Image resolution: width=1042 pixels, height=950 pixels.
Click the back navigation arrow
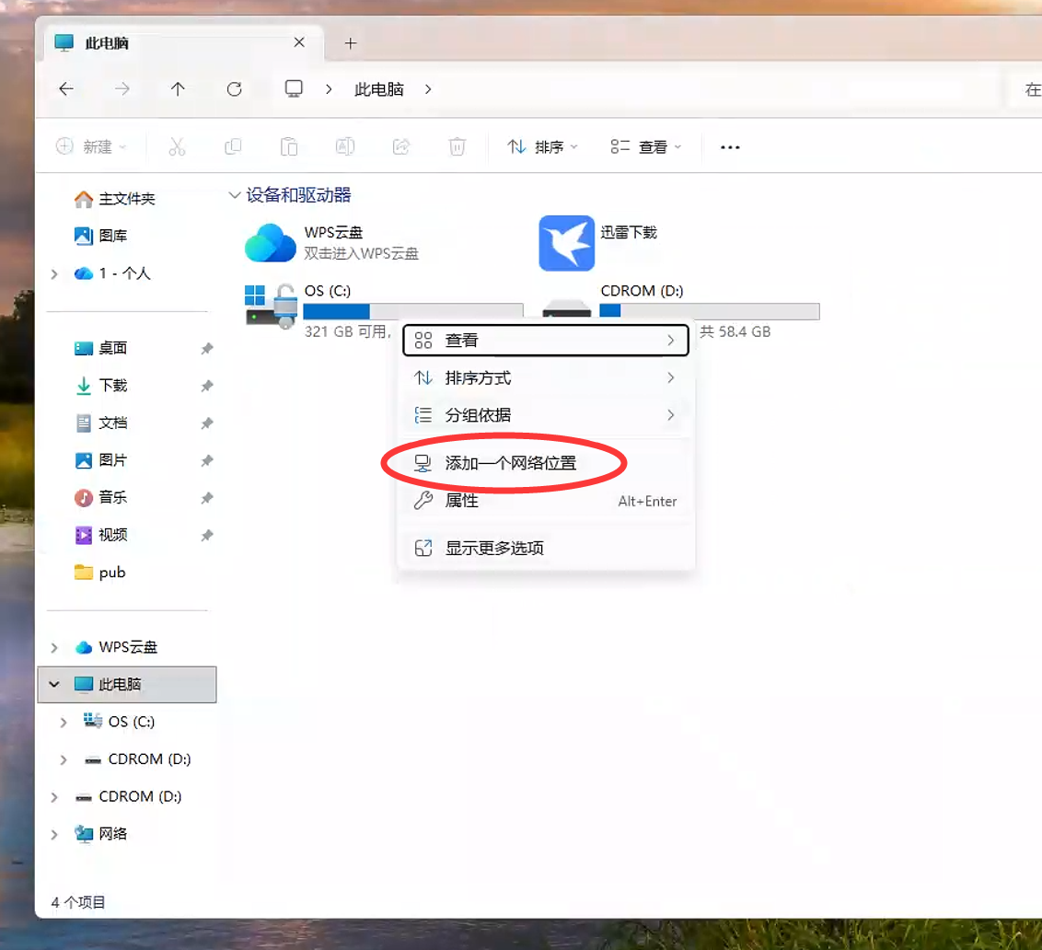(x=66, y=89)
